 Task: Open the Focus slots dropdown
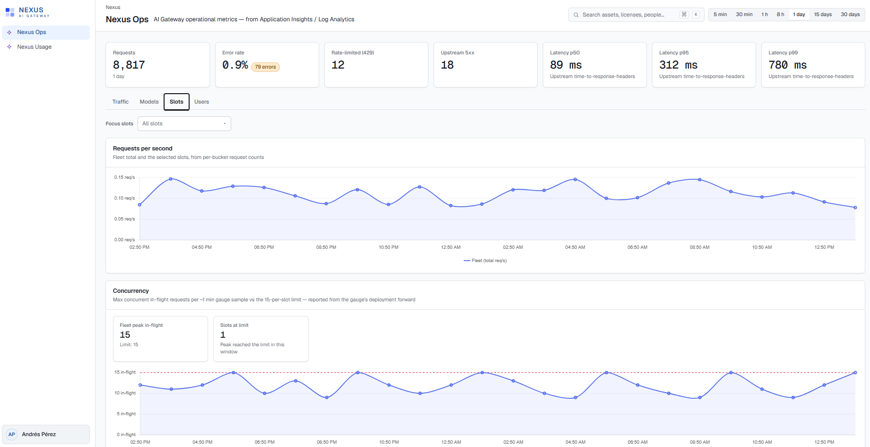(x=184, y=123)
